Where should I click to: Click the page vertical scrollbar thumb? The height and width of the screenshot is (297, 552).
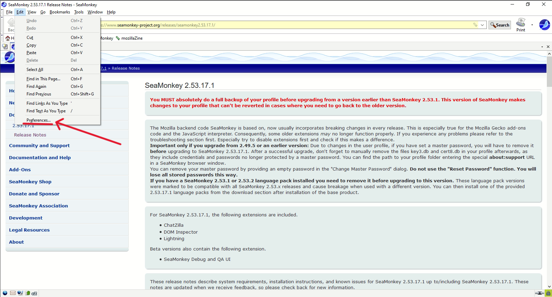pyautogui.click(x=549, y=72)
